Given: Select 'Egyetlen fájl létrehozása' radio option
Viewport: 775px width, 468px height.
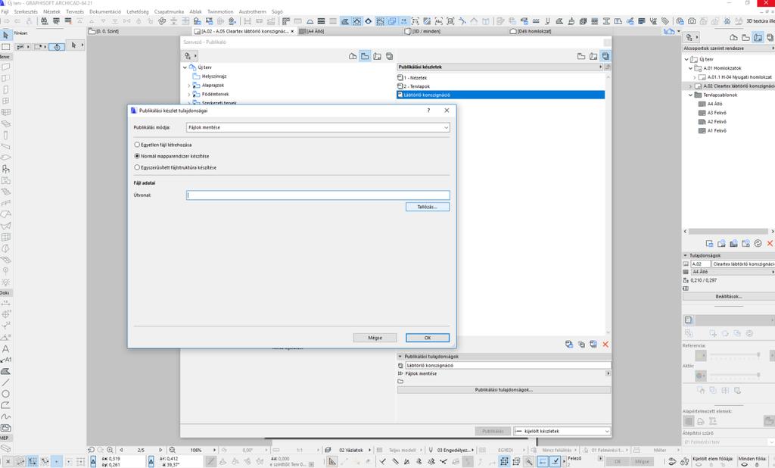Looking at the screenshot, I should [137, 145].
